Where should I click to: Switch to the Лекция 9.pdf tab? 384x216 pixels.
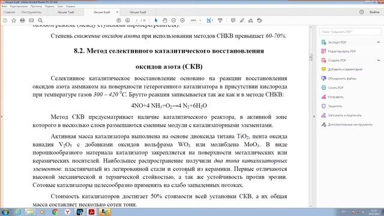pos(138,12)
